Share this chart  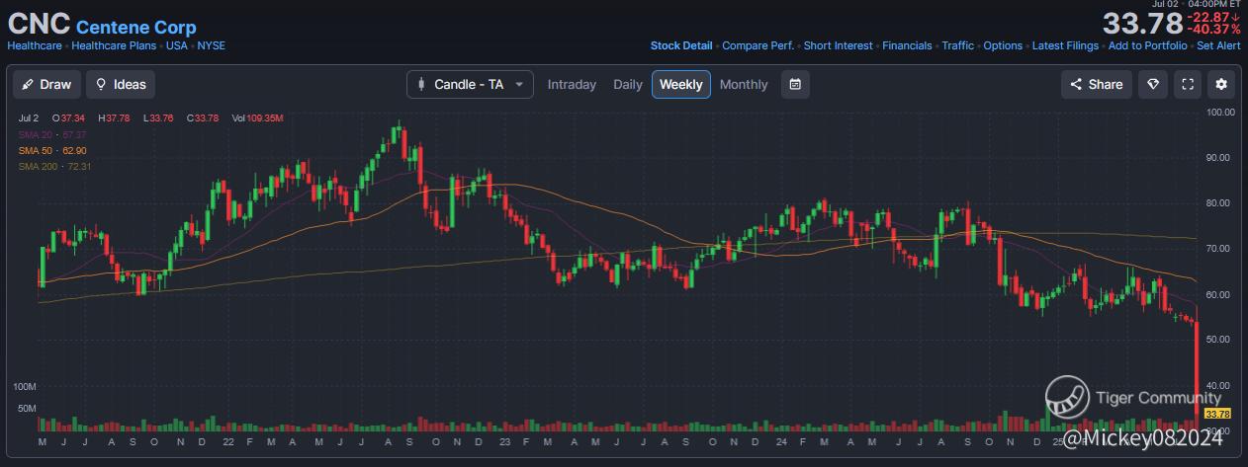coord(1097,84)
